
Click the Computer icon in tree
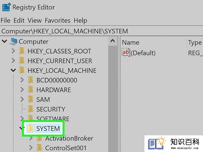click(x=13, y=41)
